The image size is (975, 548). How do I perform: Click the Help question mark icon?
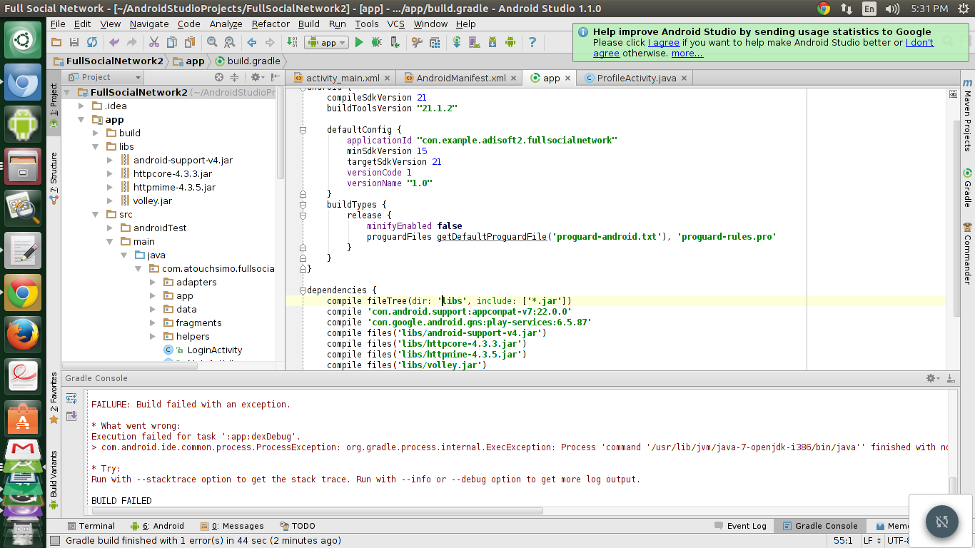pos(532,43)
